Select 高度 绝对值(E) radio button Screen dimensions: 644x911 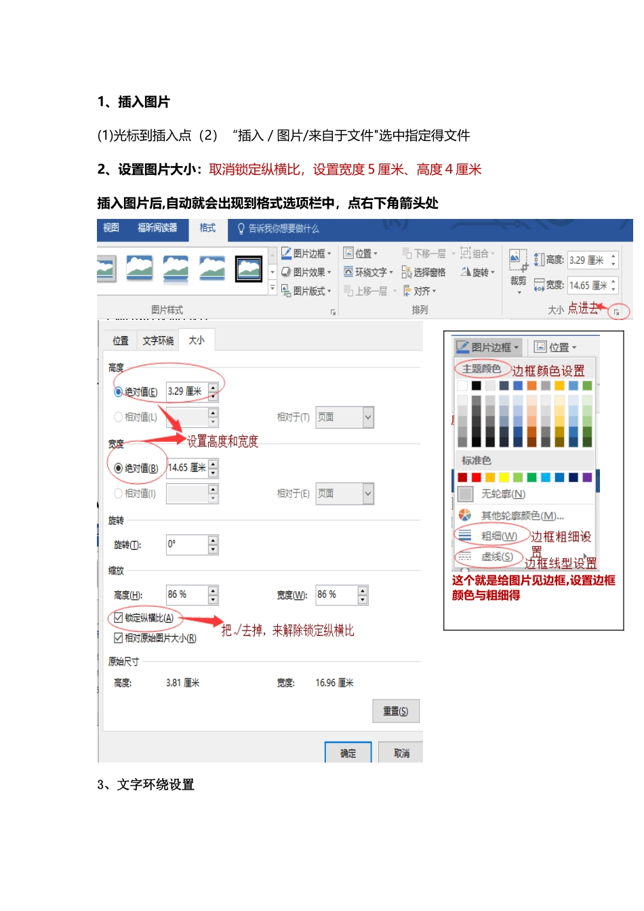pyautogui.click(x=119, y=392)
